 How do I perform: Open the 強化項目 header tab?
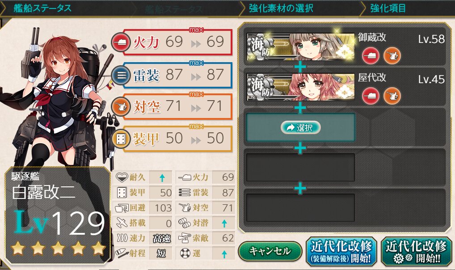point(388,8)
